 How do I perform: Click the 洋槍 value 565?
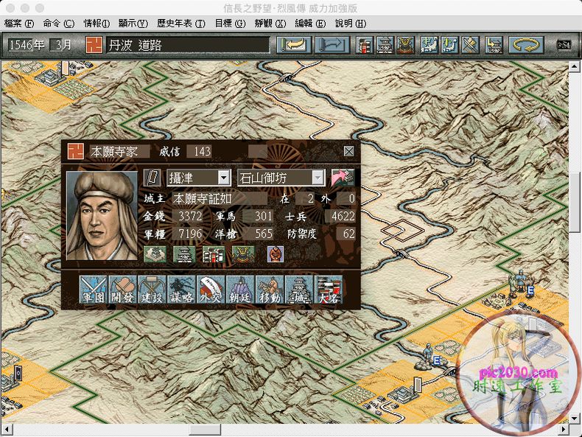(259, 234)
